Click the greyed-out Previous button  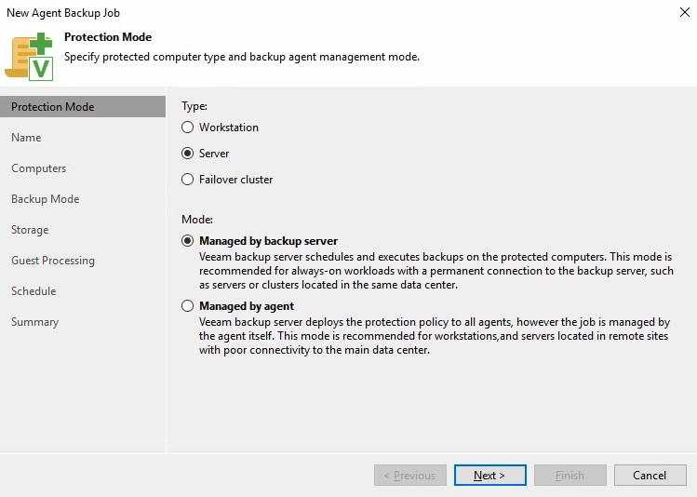(410, 476)
